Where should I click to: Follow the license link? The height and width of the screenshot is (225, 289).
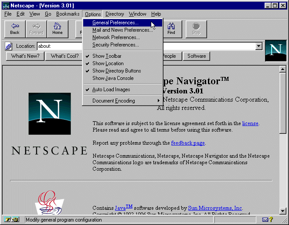(x=250, y=123)
